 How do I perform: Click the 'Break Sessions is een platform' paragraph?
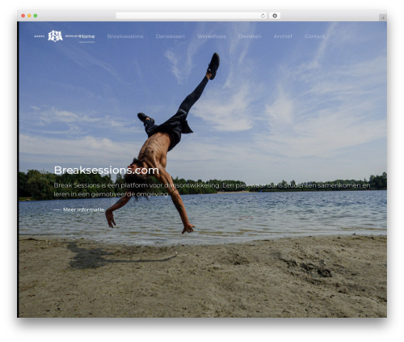click(212, 190)
